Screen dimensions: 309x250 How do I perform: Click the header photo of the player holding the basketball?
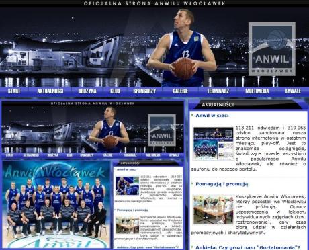(182, 48)
